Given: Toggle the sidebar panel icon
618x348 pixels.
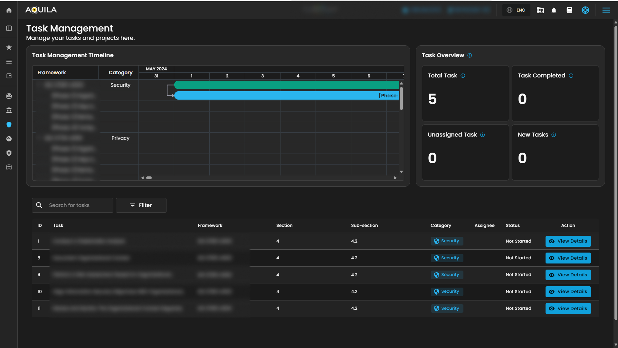Looking at the screenshot, I should click(9, 28).
